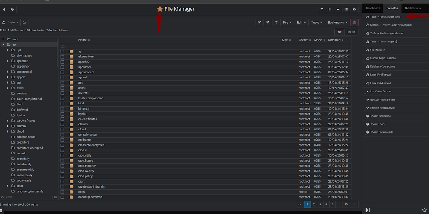The image size is (429, 214).
Task: Toggle the orange favorite star beside File Manager
Action: pyautogui.click(x=160, y=9)
